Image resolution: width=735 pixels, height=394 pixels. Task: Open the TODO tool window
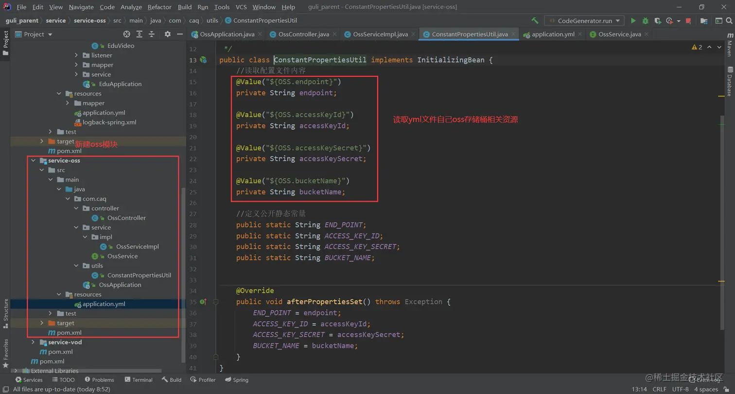pos(63,380)
